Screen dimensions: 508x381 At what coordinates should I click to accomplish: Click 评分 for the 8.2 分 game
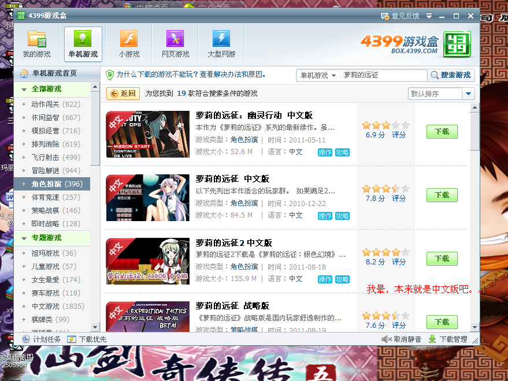point(399,262)
